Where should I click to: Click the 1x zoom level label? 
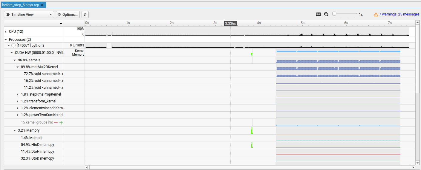pos(361,14)
